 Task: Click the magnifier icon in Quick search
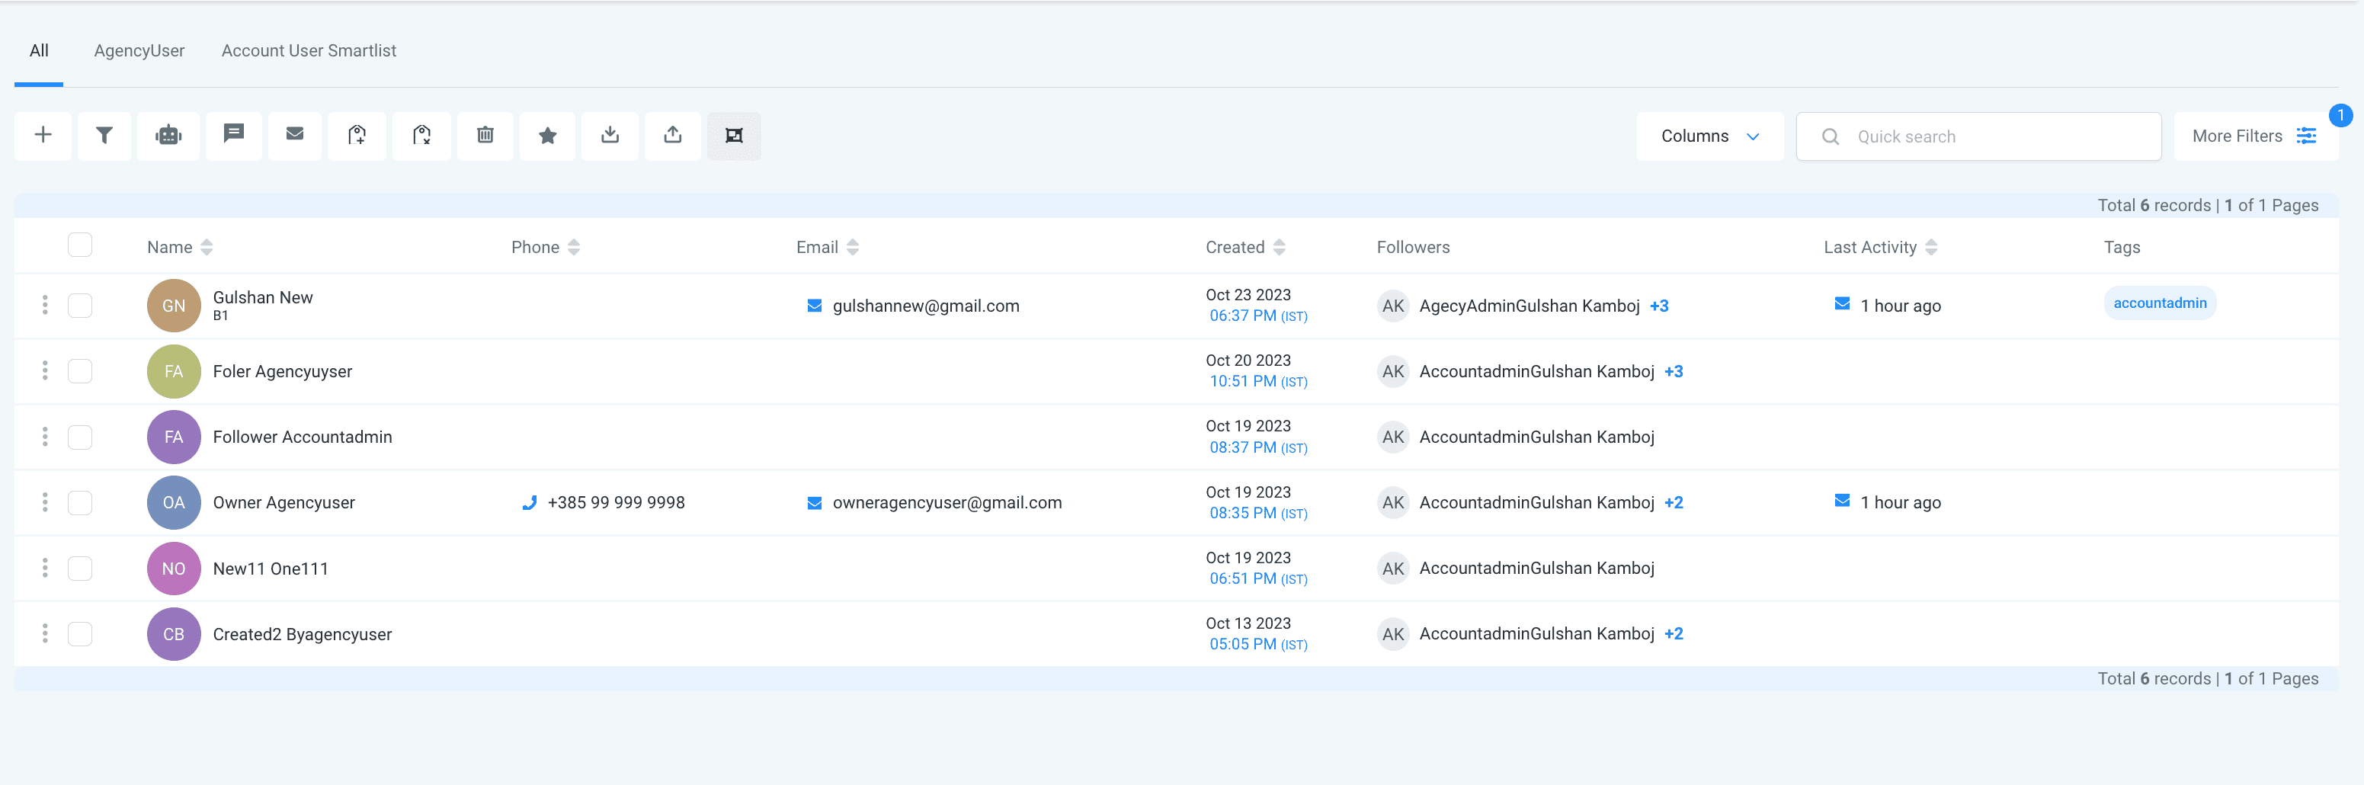(1830, 136)
